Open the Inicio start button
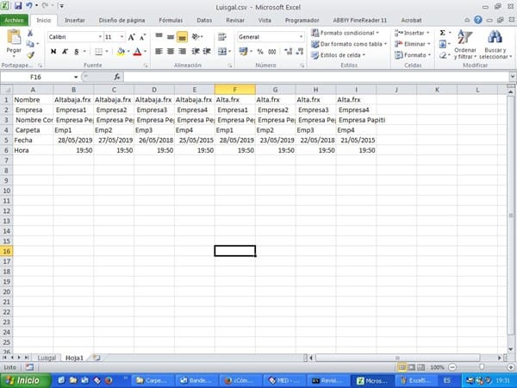The width and height of the screenshot is (517, 388). point(25,381)
